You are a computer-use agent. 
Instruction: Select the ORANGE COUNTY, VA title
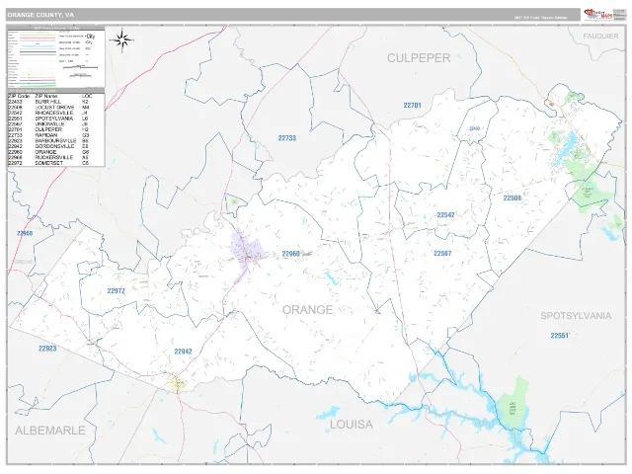pos(40,15)
